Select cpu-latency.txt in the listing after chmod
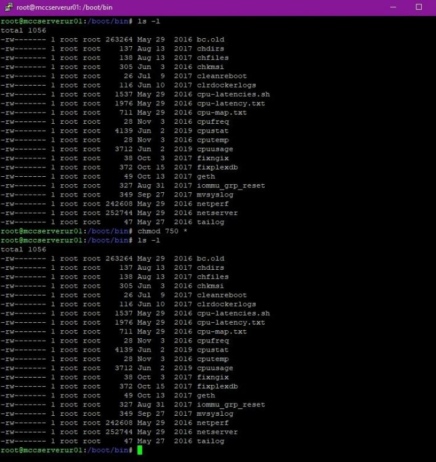Viewport: 436px width, 462px height. (x=231, y=322)
